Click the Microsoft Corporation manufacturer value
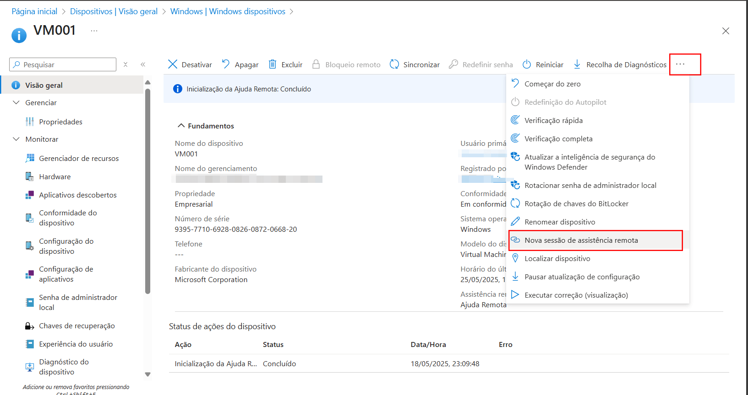 click(211, 279)
